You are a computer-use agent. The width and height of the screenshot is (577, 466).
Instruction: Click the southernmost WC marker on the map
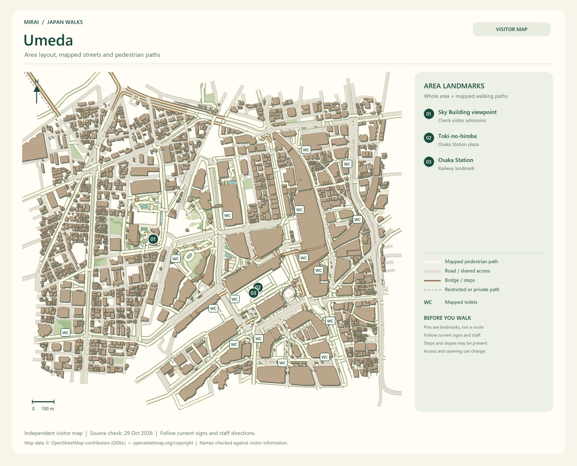point(282,363)
